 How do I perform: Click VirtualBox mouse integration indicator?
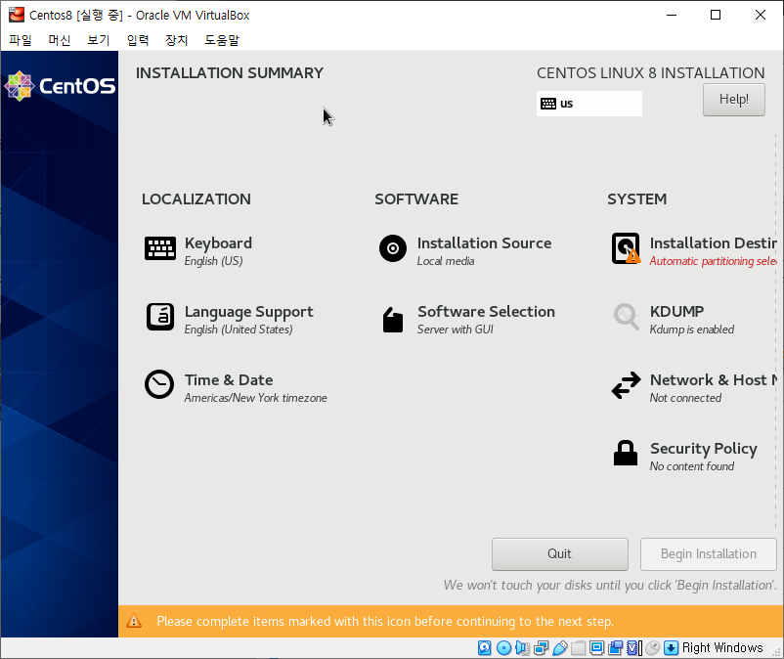coord(652,648)
